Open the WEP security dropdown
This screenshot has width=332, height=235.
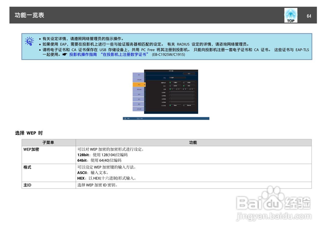[x=178, y=78]
